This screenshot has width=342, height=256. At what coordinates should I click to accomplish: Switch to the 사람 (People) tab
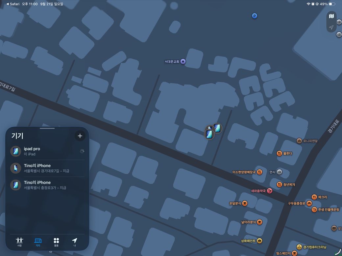click(x=19, y=242)
